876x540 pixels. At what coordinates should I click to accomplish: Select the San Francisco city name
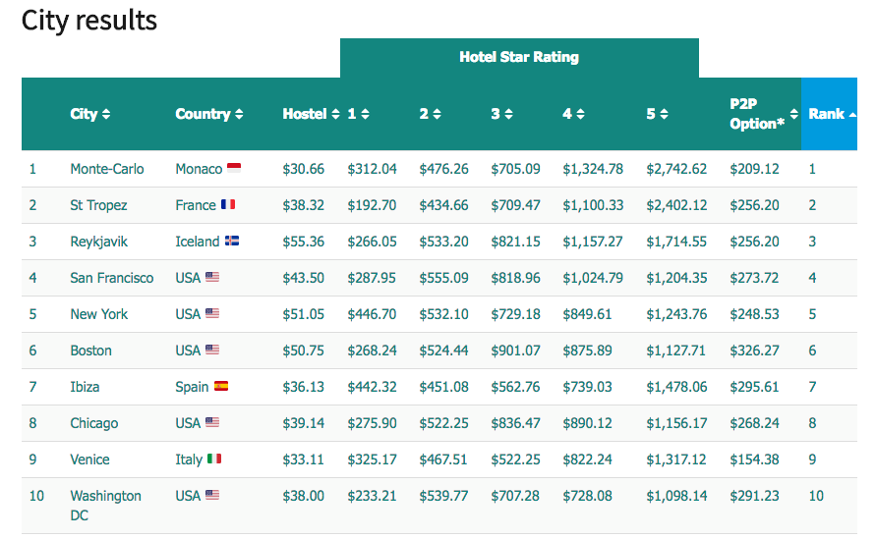tap(112, 278)
